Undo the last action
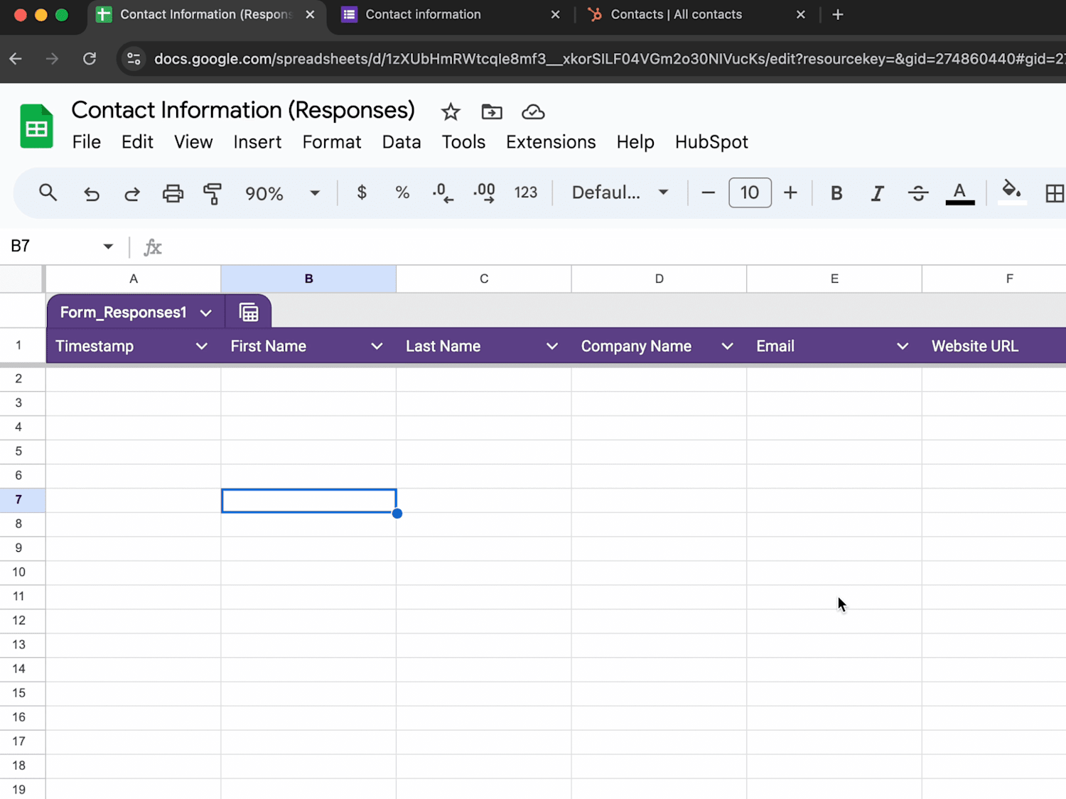Viewport: 1066px width, 799px height. [x=92, y=193]
